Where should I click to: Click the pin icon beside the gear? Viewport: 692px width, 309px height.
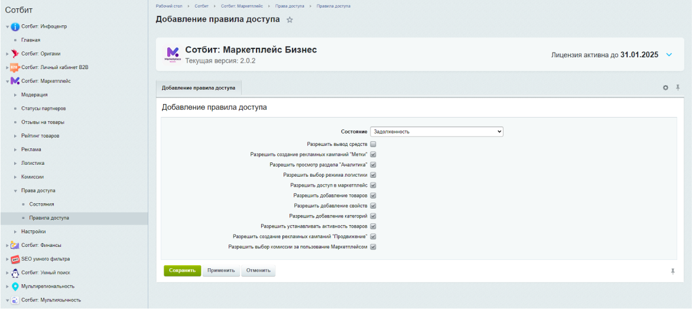[x=678, y=88]
